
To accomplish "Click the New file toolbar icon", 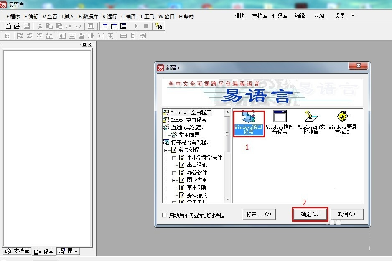I will click(8, 26).
